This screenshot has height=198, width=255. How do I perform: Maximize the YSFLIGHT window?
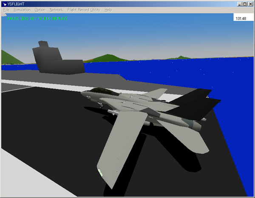point(245,4)
